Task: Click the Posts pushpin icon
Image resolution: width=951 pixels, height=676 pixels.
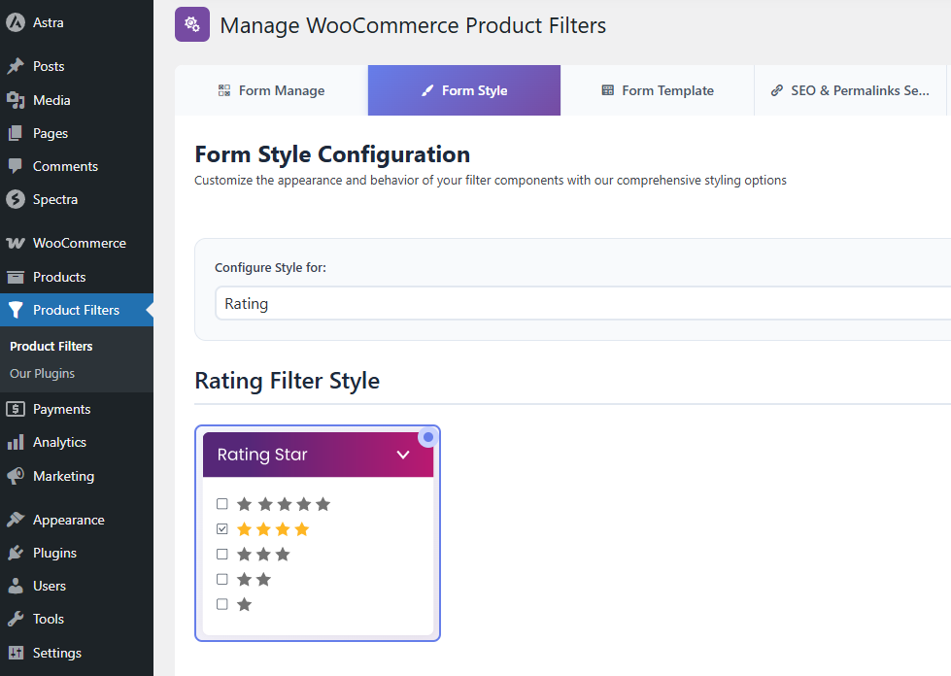Action: coord(16,66)
